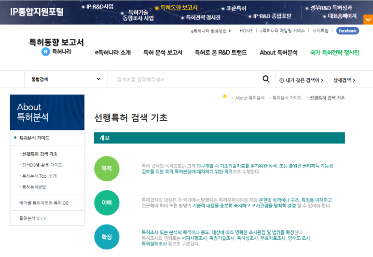This screenshot has height=257, width=373.
Task: Open 표준특허 banner link
Action: [x=236, y=8]
